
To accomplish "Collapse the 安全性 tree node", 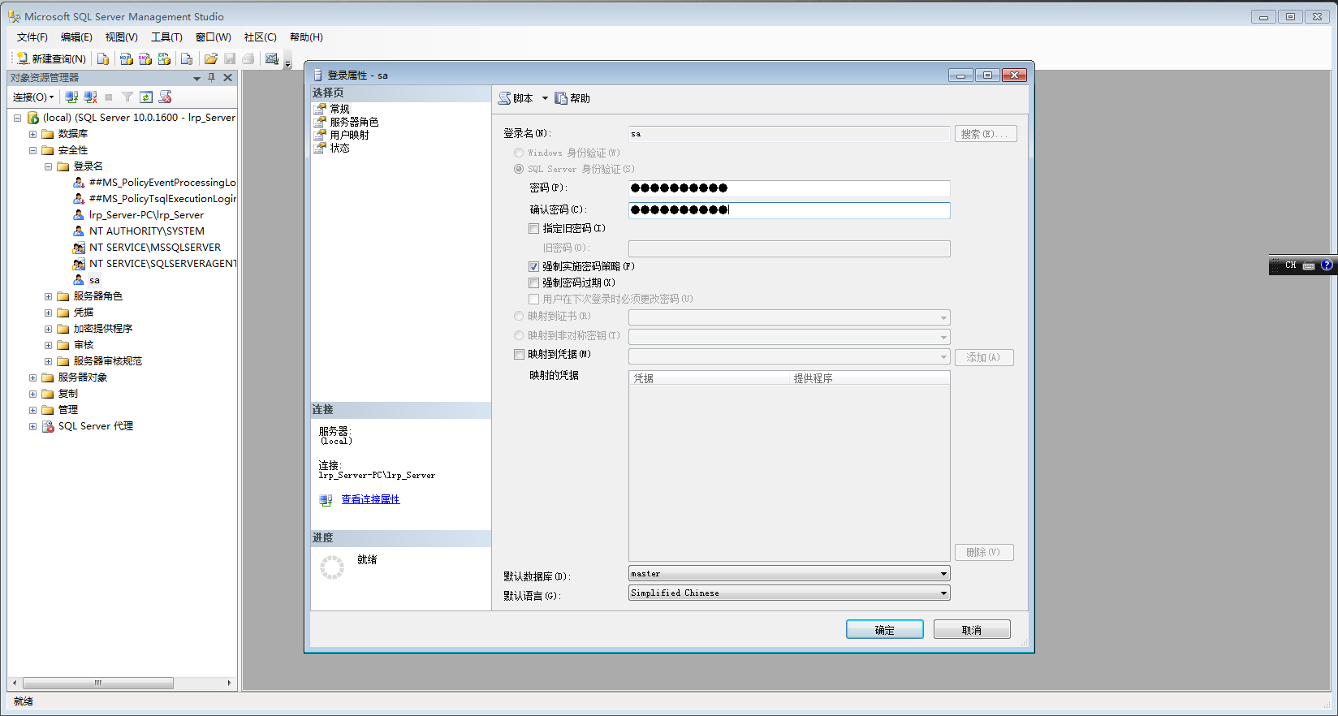I will pyautogui.click(x=32, y=150).
